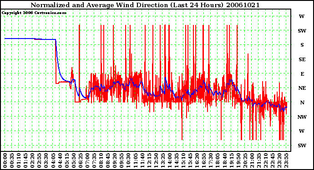Select the 22:45 time label
The image size is (314, 170).
coord(272,160)
